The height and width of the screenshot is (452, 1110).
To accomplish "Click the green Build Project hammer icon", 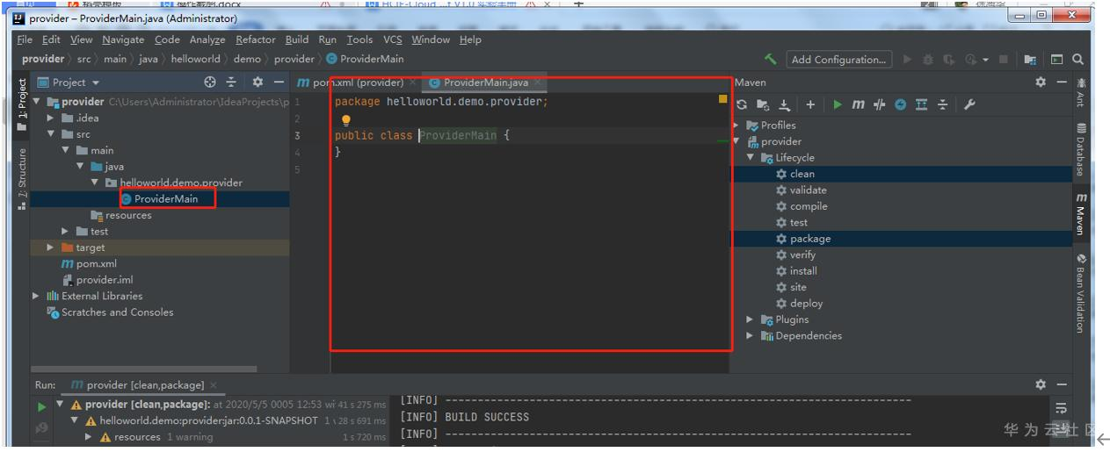I will [771, 60].
